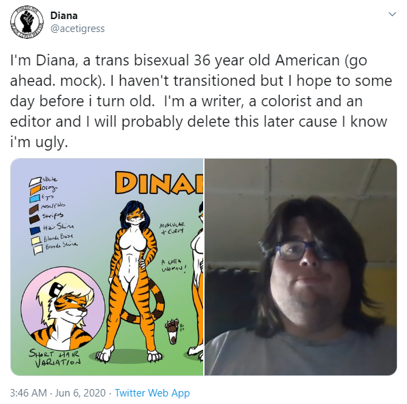
Task: Click the @acetigress handle
Action: click(x=77, y=29)
